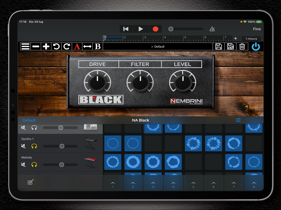Mute the Melody track
Screen dimensions: 281x210
pyautogui.click(x=23, y=164)
